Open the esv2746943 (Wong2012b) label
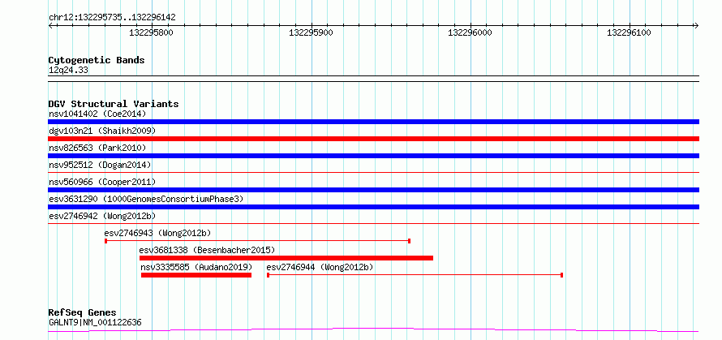The height and width of the screenshot is (340, 722). click(158, 233)
